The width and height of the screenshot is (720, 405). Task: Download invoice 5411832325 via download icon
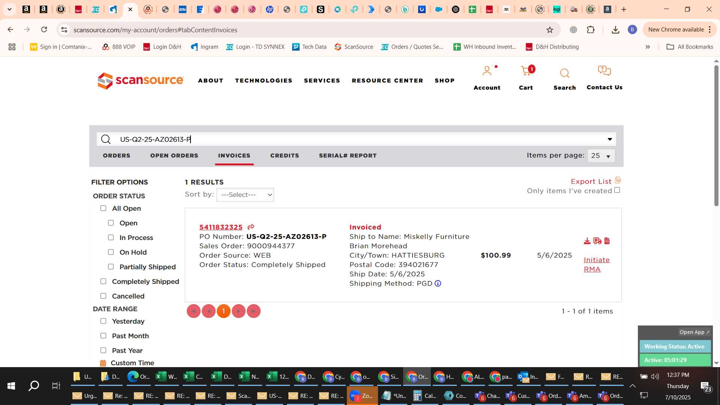pos(587,241)
